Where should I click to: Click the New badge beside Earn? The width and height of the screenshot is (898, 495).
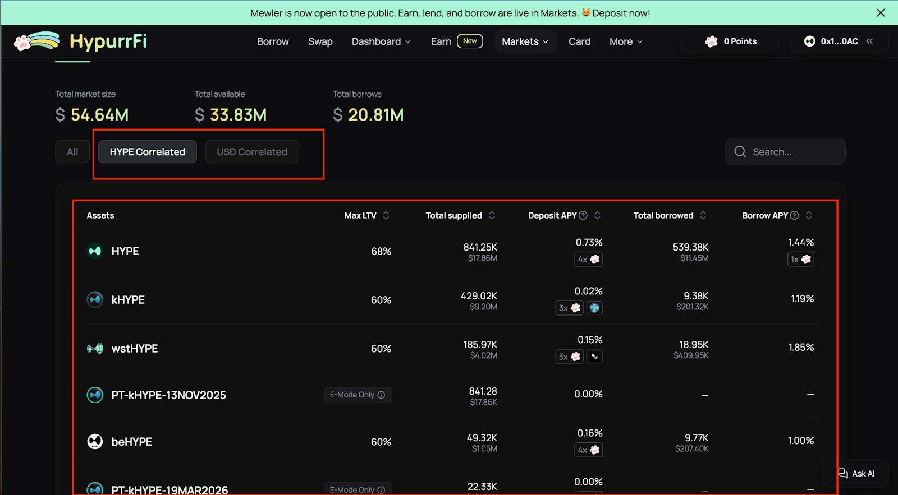click(x=470, y=41)
